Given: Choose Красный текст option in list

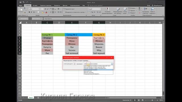Looking at the screenshot, I should click(98, 71).
